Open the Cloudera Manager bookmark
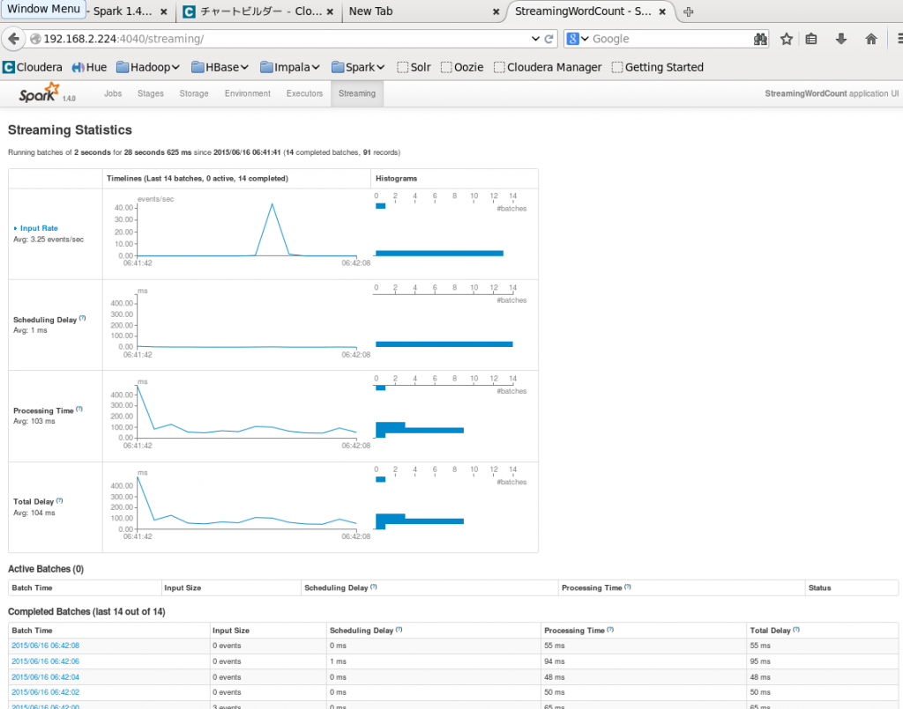 (548, 67)
